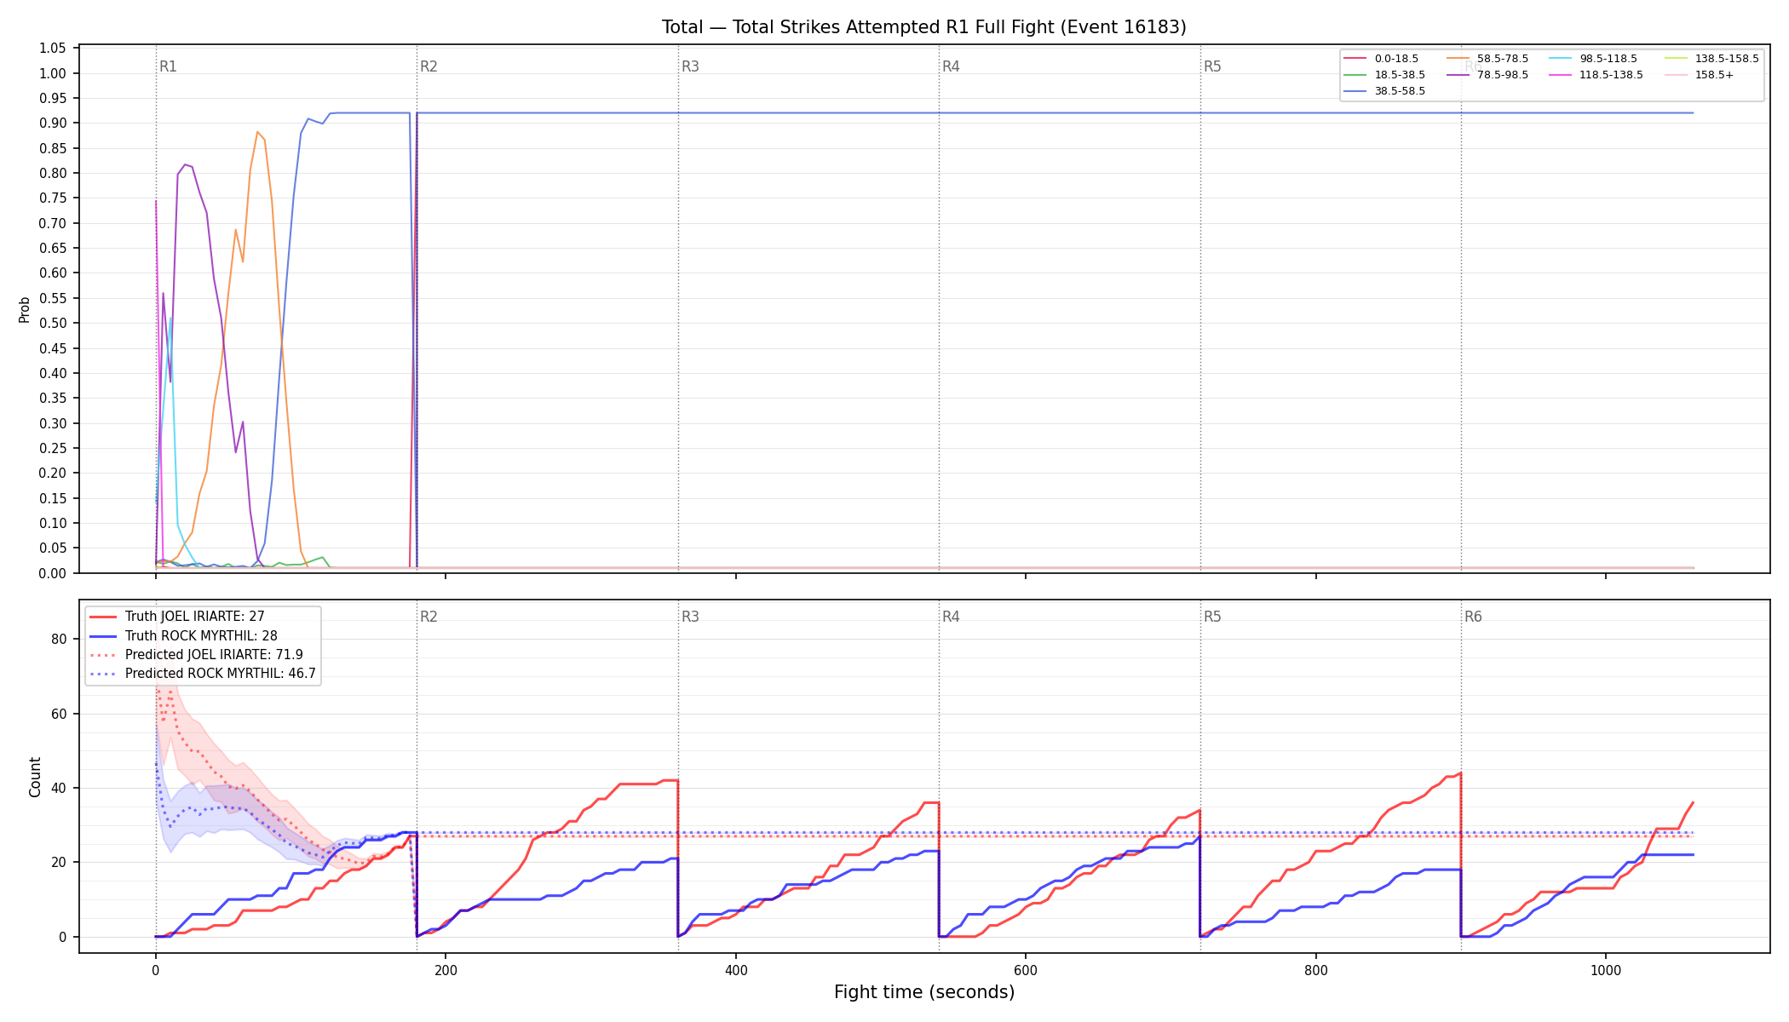The width and height of the screenshot is (1789, 1022).
Task: Click the R3 label in bottom chart
Action: click(x=690, y=617)
